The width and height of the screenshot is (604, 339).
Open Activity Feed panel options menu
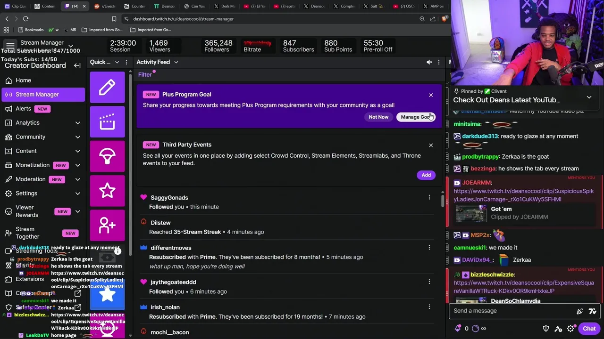tap(438, 62)
